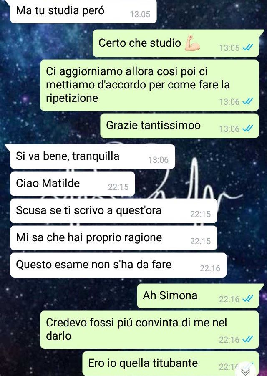Viewport: 267px width, 376px height.
Task: Tap the flexed bicep emoji
Action: [x=192, y=43]
